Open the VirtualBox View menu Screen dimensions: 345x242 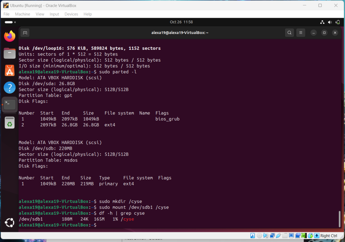(x=40, y=14)
